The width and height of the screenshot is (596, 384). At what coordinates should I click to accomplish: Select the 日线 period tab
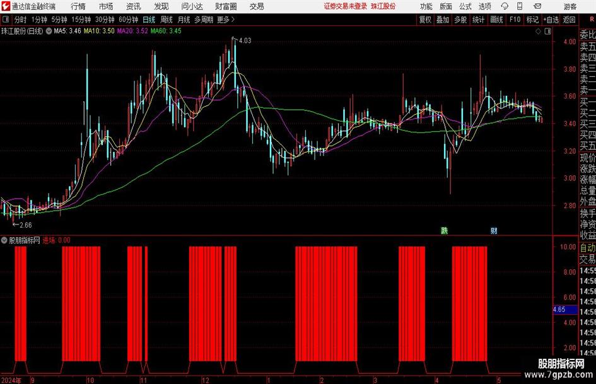[x=149, y=20]
